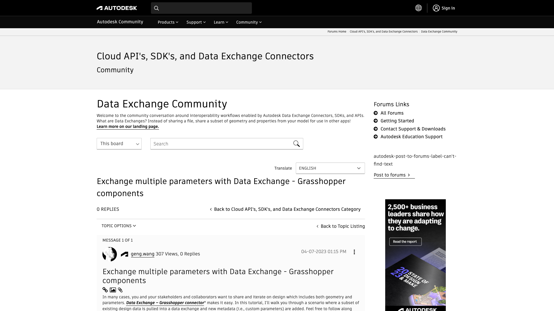Click the Autodesk logo
This screenshot has width=554, height=311.
tap(117, 8)
